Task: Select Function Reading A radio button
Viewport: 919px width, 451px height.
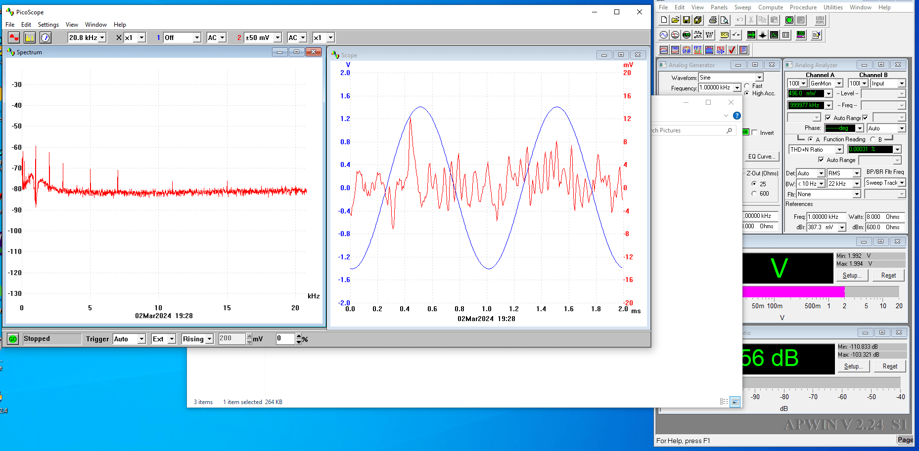Action: coord(810,139)
